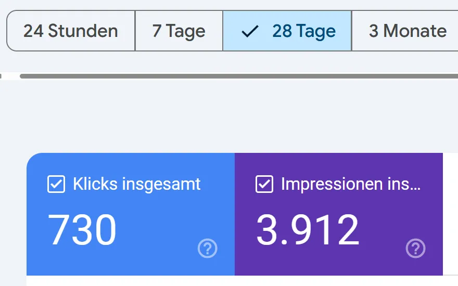Click the 3.912 impressions value

(x=308, y=230)
